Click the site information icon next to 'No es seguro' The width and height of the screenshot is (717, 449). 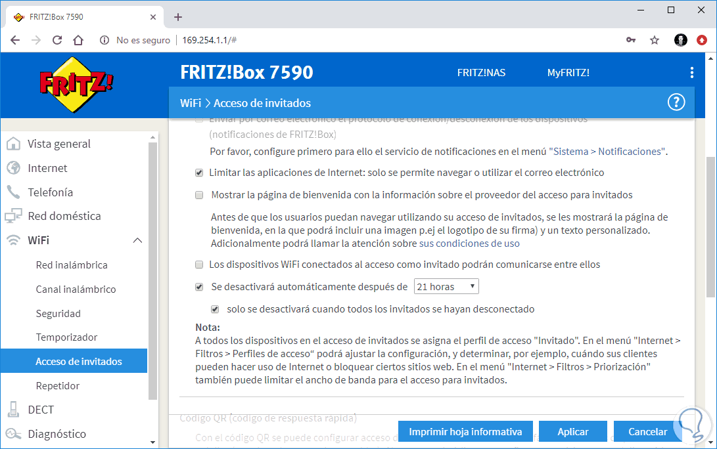pos(104,40)
